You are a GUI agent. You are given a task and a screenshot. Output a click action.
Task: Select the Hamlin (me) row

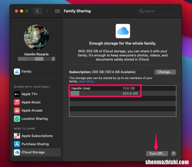tap(123, 88)
